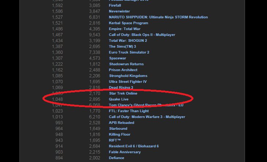Open Euro Truck Simulator 2 page

pyautogui.click(x=129, y=52)
